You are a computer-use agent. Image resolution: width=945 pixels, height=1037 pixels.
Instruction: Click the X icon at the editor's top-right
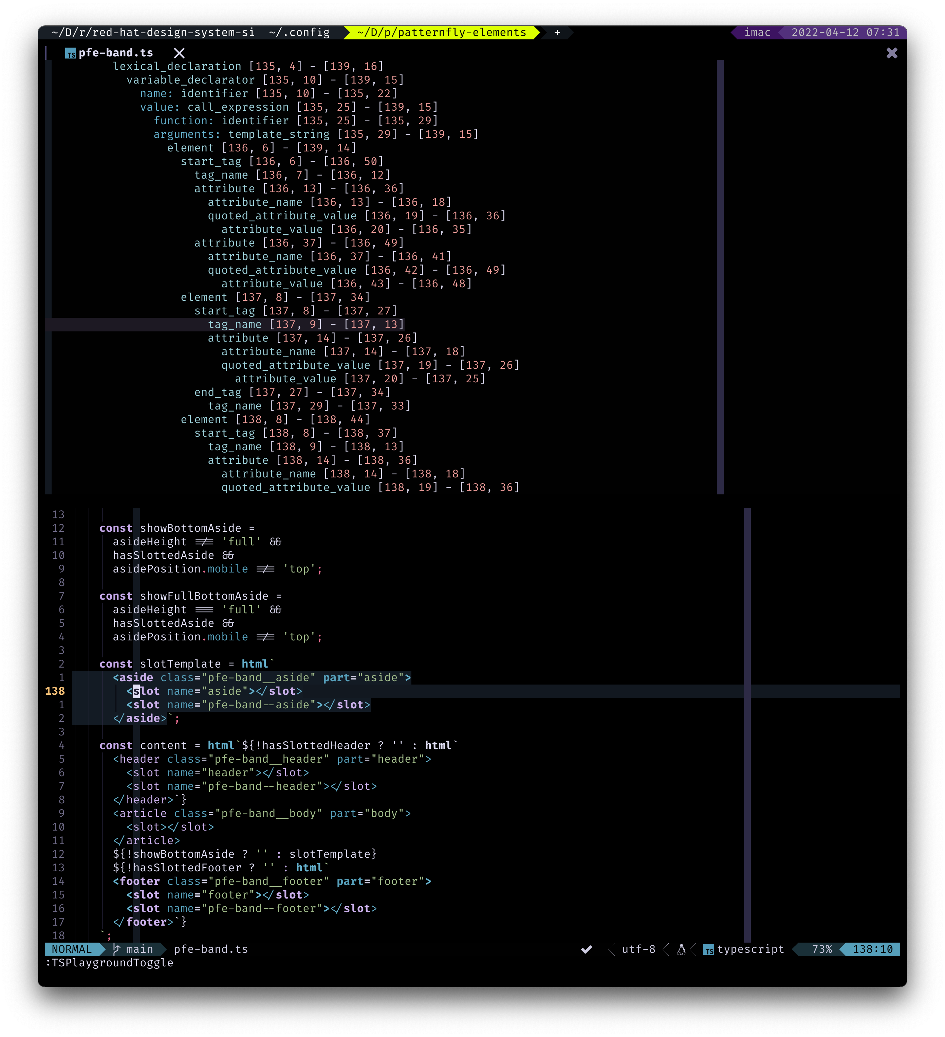[891, 53]
